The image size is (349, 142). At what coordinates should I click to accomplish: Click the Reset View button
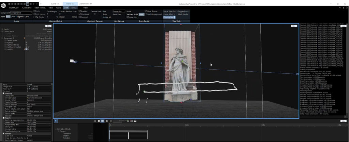tap(117, 14)
